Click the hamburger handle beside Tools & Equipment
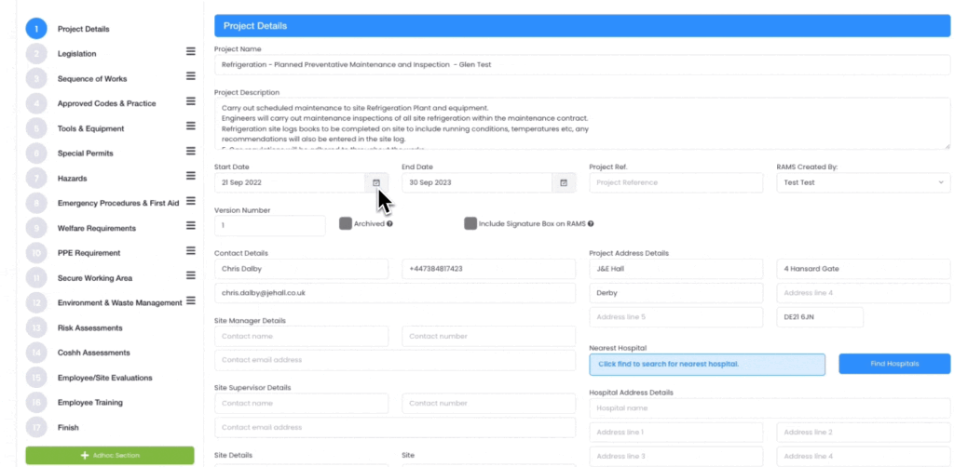The image size is (954, 467). click(190, 126)
